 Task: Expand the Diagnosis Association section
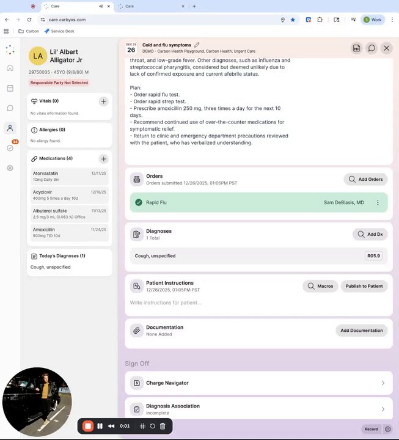pyautogui.click(x=258, y=409)
